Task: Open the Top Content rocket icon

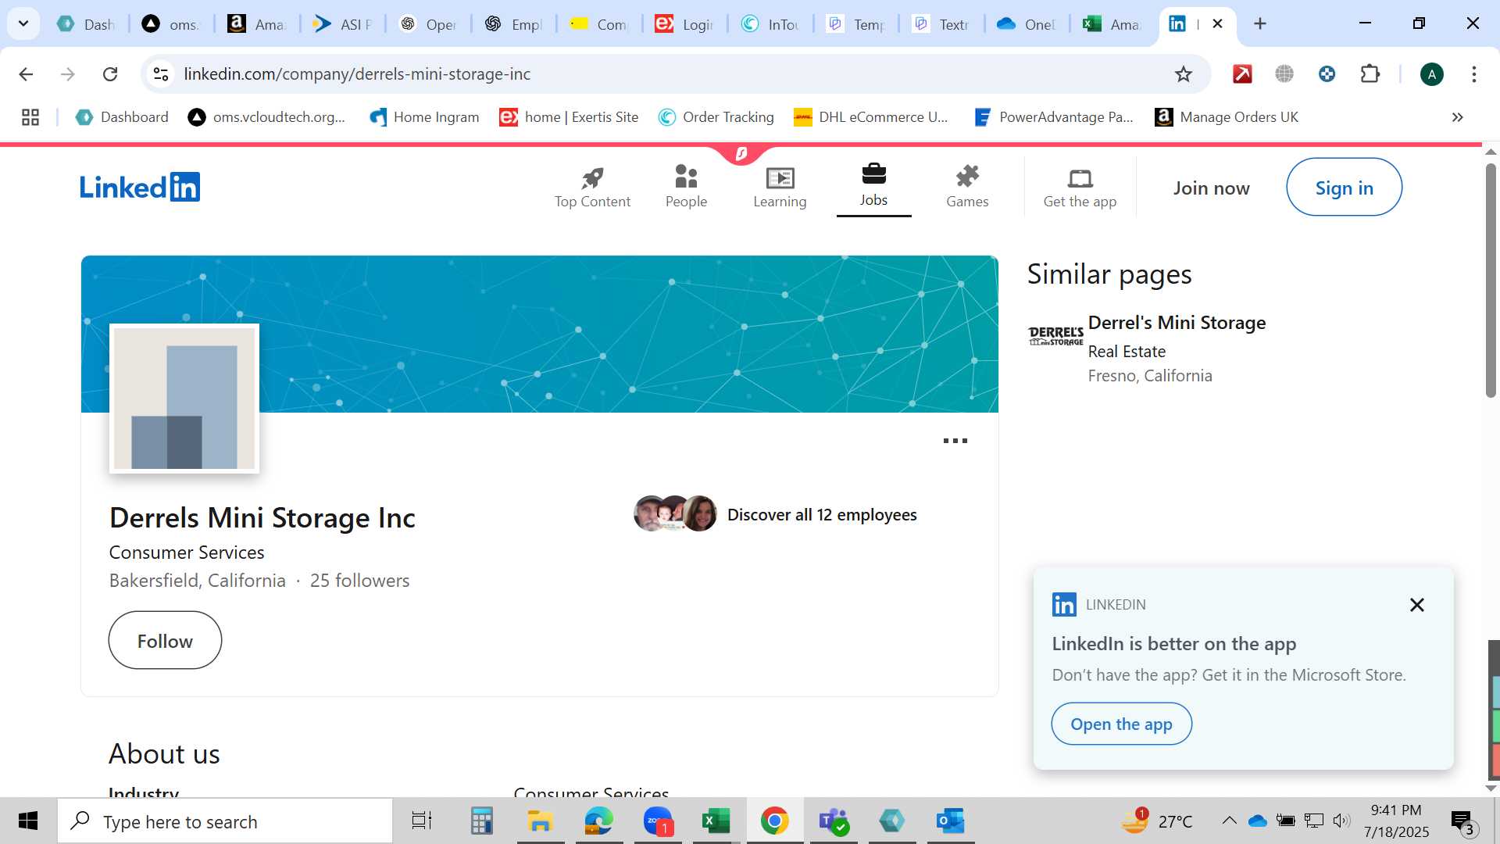Action: pos(592,178)
